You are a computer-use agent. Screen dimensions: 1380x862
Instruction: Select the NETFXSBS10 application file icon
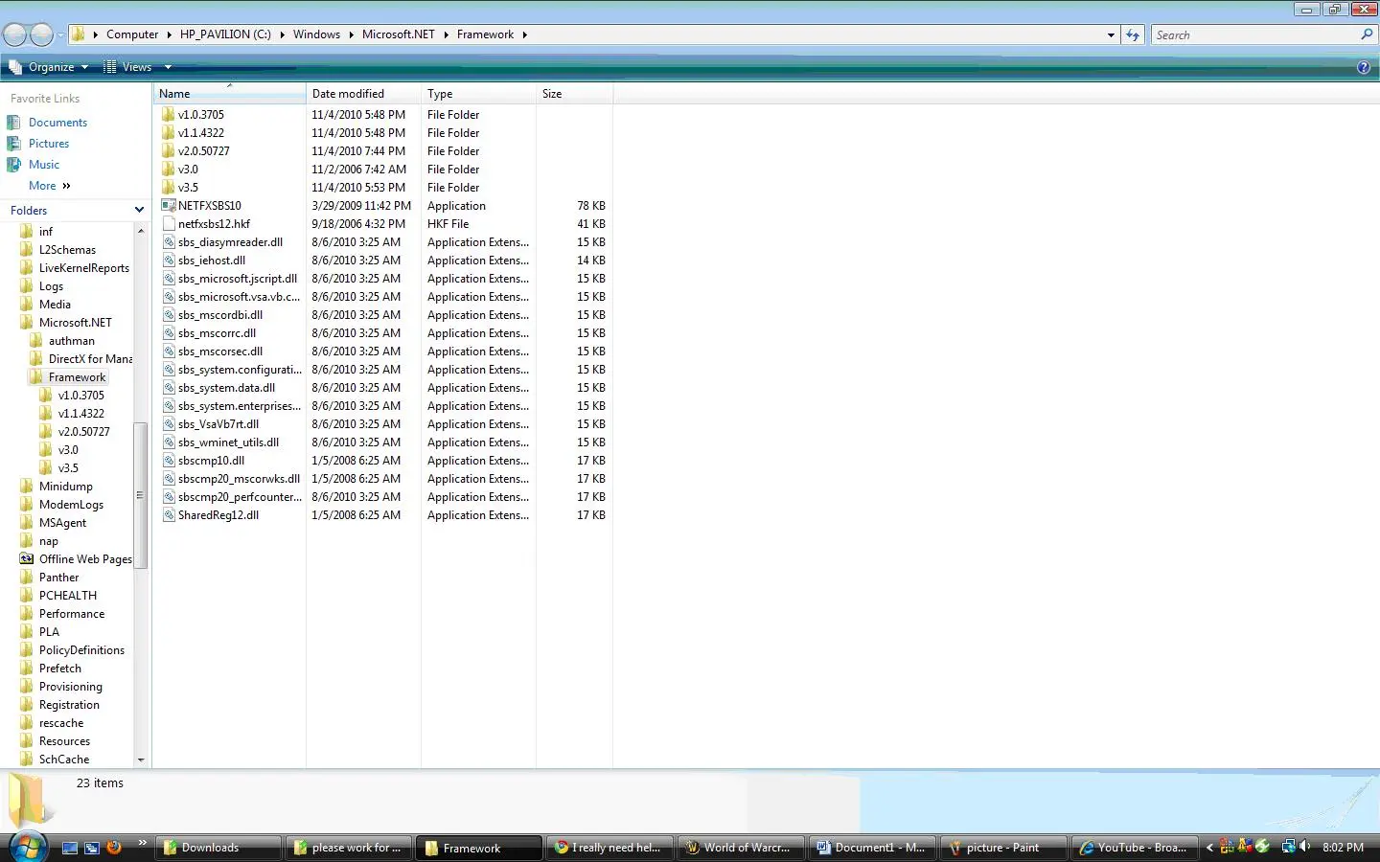(169, 206)
